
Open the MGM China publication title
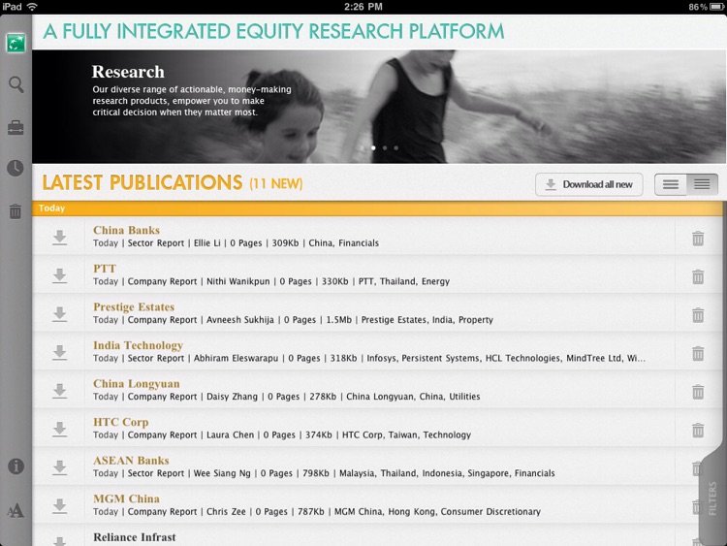[x=126, y=499]
